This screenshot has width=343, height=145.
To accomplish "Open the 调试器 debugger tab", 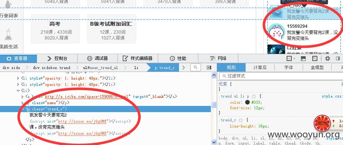I will click(97, 58).
